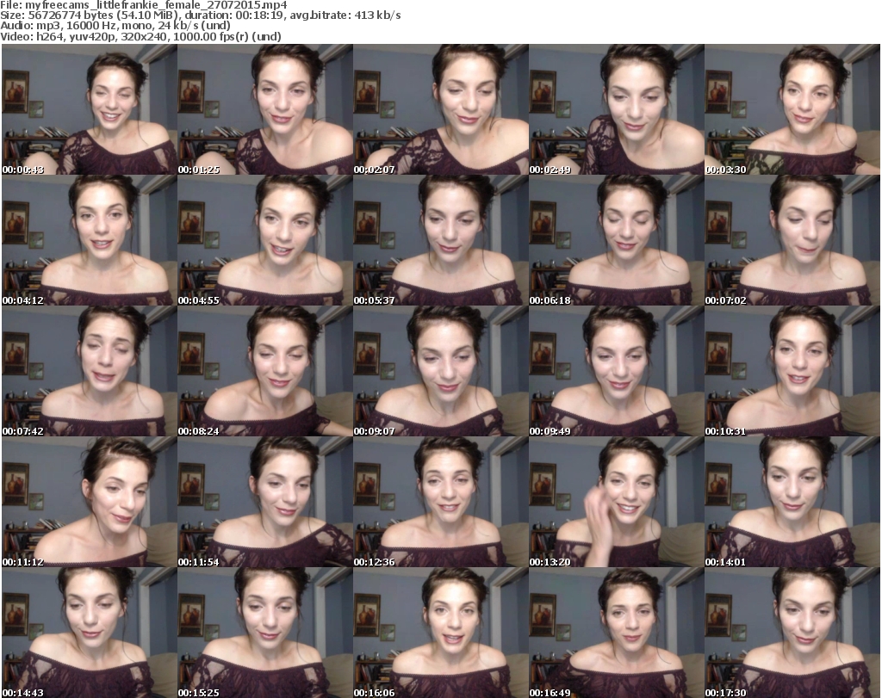This screenshot has width=882, height=698.
Task: Choose the frame stamped 00:13:20
Action: [617, 502]
